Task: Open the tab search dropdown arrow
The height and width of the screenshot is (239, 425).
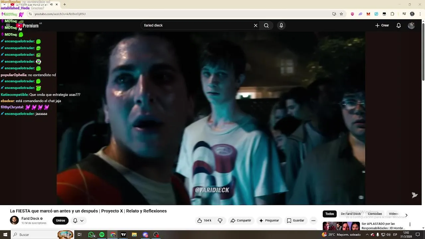Action: (4, 4)
